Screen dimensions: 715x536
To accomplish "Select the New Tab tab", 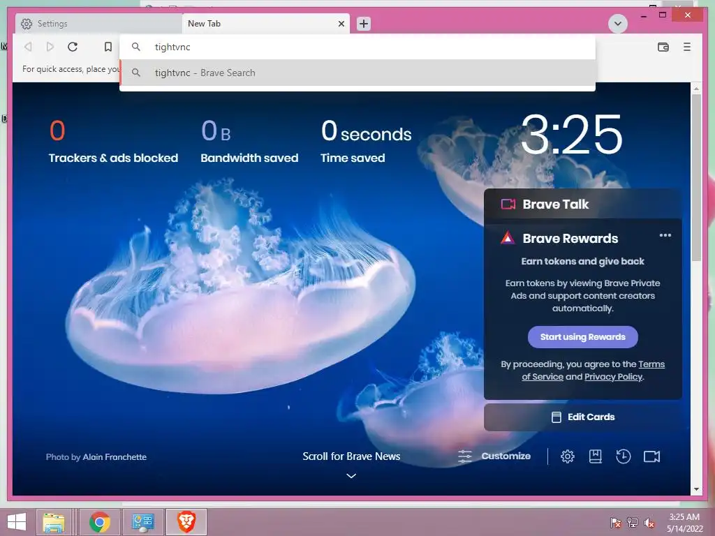I will click(x=266, y=24).
